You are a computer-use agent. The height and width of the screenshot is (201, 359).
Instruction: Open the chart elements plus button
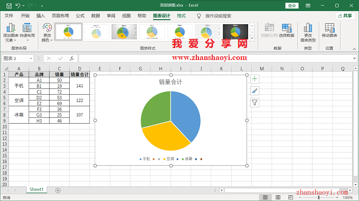pyautogui.click(x=254, y=79)
